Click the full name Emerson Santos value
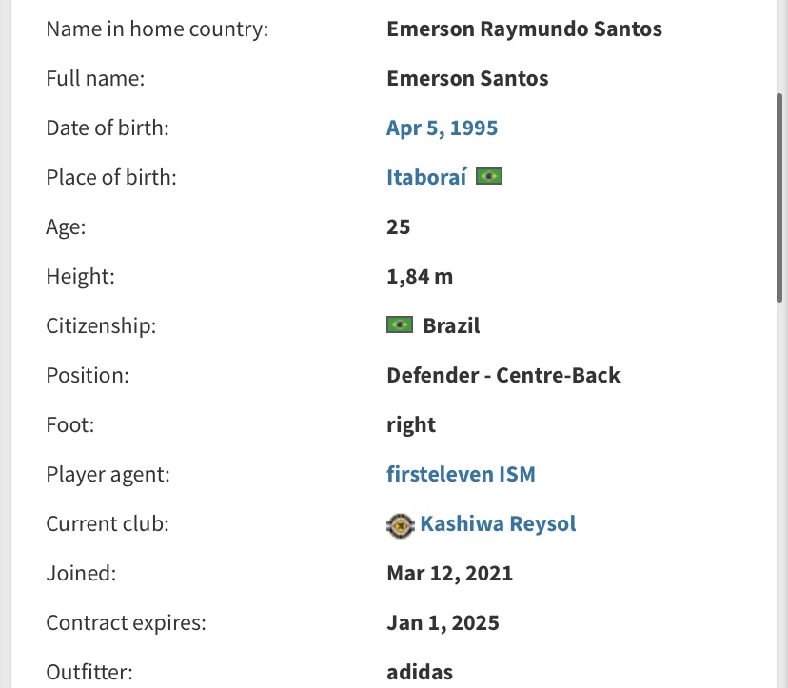Image resolution: width=788 pixels, height=688 pixels. tap(467, 78)
